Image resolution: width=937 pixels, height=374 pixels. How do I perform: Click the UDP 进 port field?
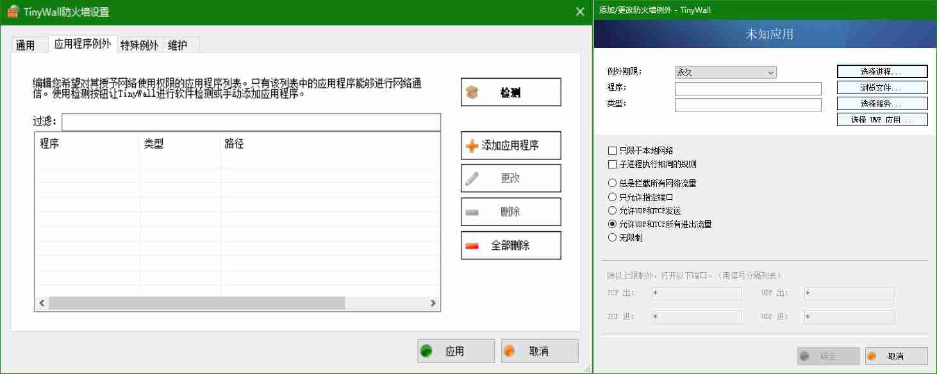(849, 317)
